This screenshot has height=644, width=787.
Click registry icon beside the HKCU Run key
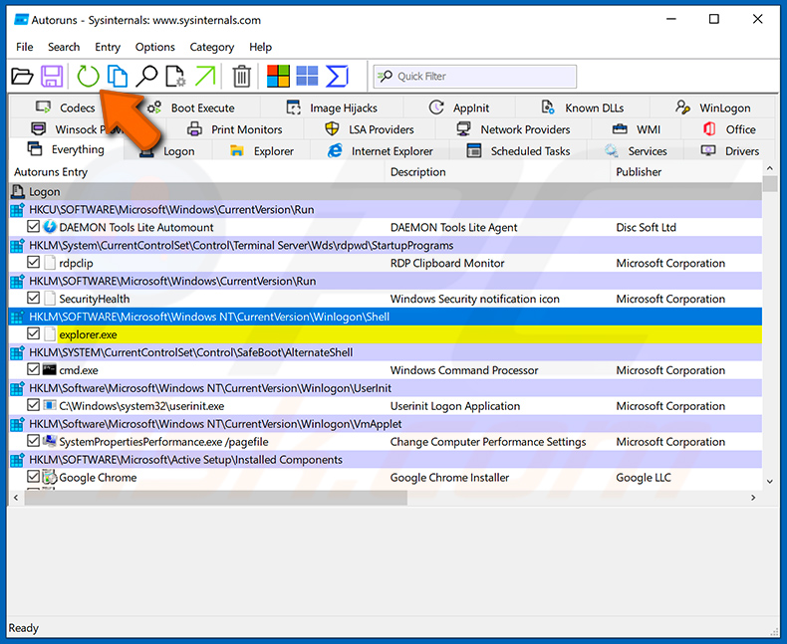pyautogui.click(x=18, y=209)
